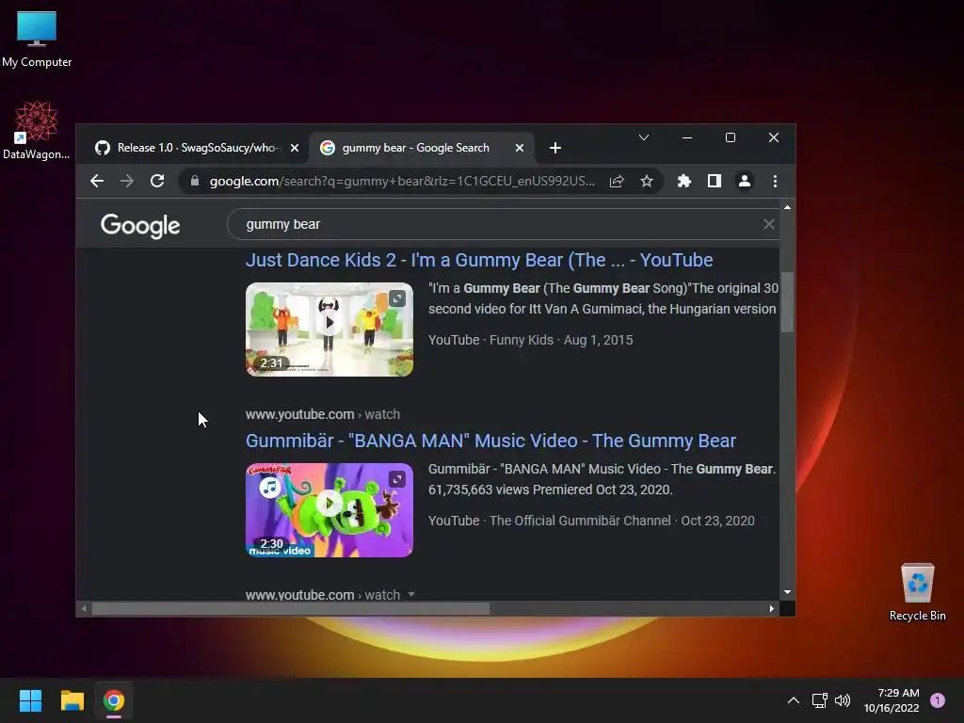Clear the search query with X
This screenshot has height=723, width=964.
click(x=768, y=224)
